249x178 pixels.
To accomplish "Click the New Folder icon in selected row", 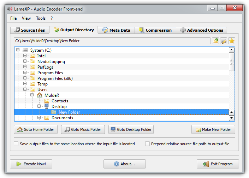I will pos(54,112).
